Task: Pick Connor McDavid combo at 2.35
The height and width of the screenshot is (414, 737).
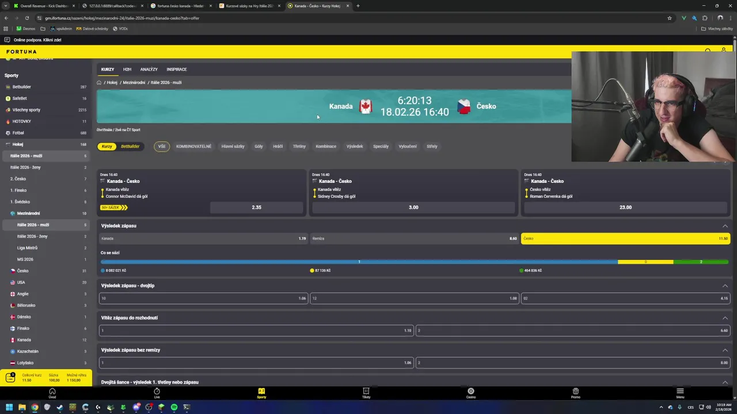Action: coord(257,208)
